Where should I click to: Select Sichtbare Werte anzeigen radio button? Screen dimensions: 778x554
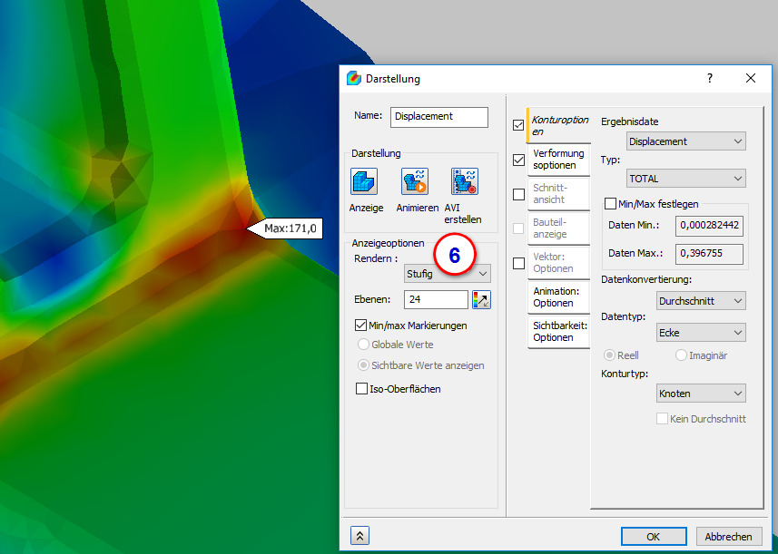tap(363, 365)
